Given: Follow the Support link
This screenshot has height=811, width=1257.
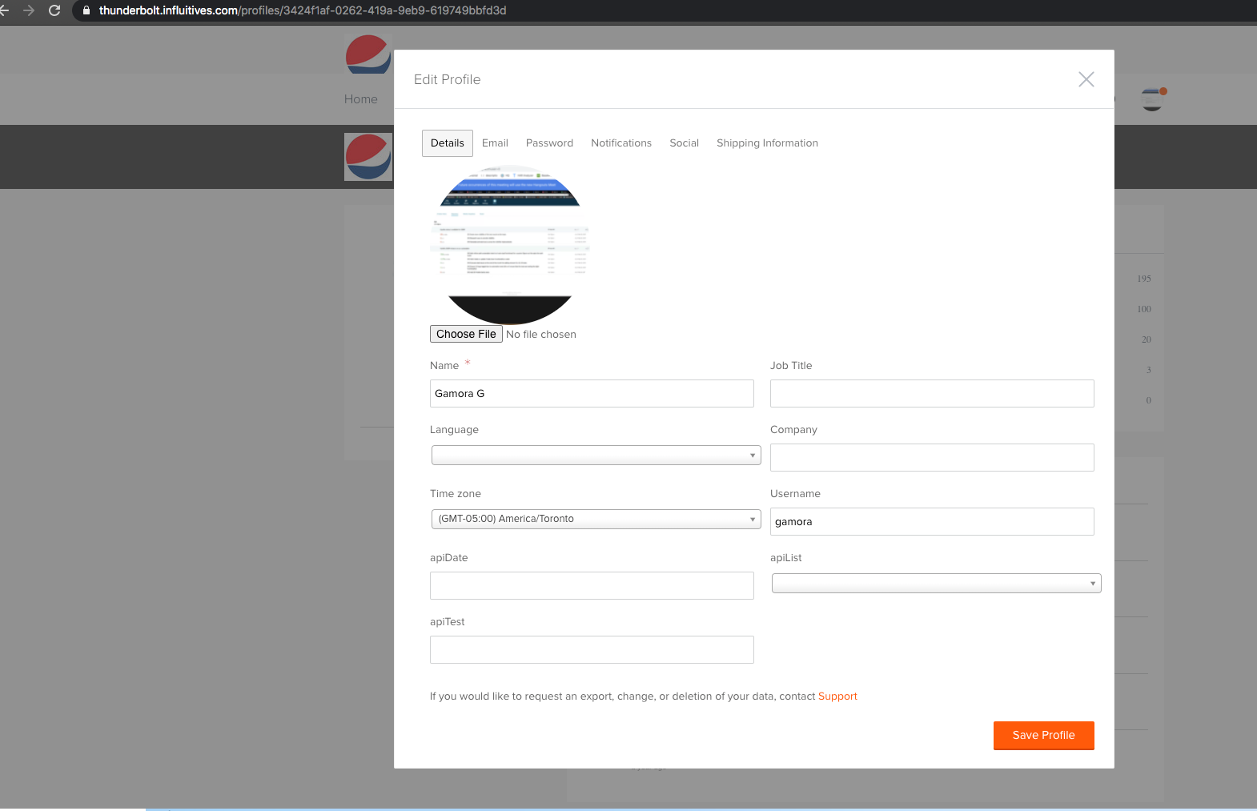Looking at the screenshot, I should tap(837, 697).
